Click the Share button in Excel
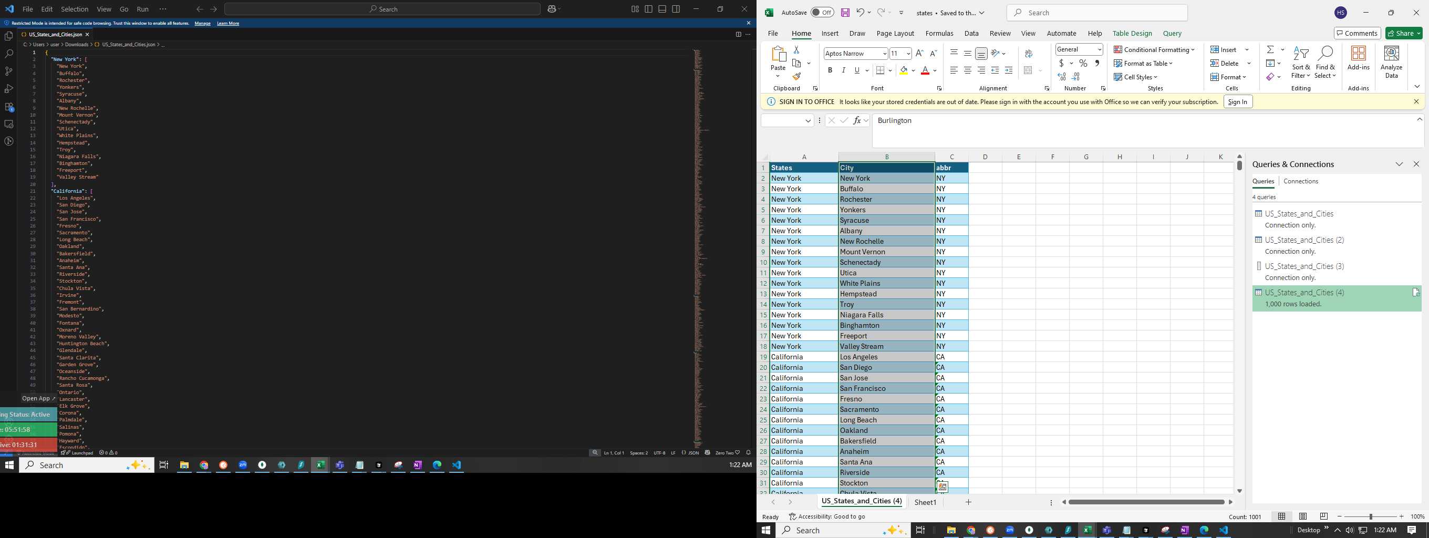The width and height of the screenshot is (1429, 538). 1404,33
